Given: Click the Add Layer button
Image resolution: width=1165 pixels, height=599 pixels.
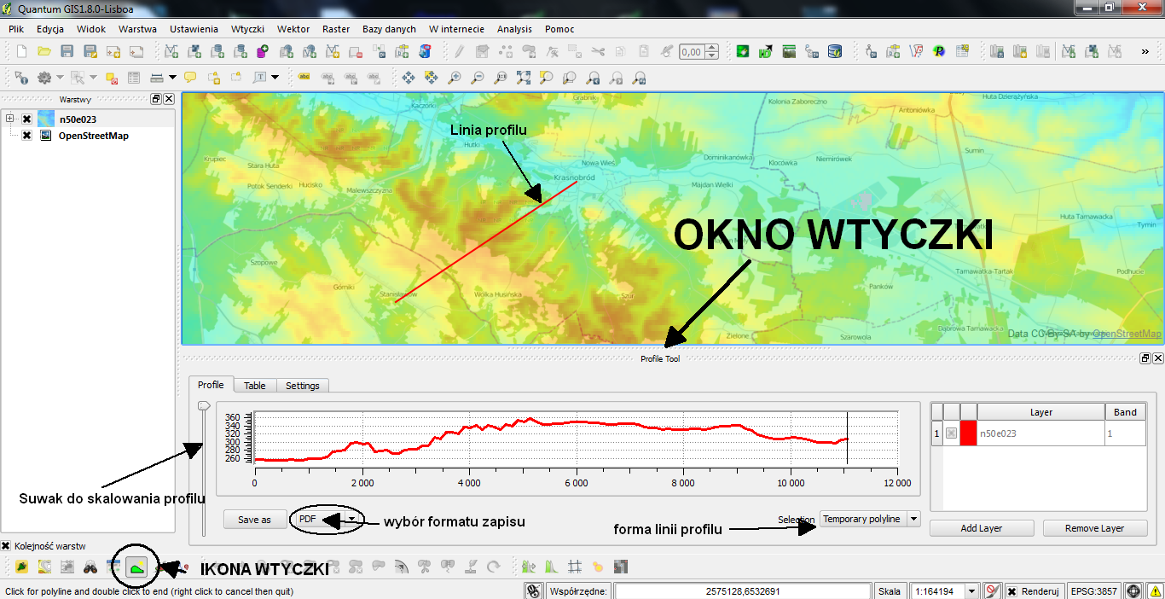Looking at the screenshot, I should pos(982,528).
